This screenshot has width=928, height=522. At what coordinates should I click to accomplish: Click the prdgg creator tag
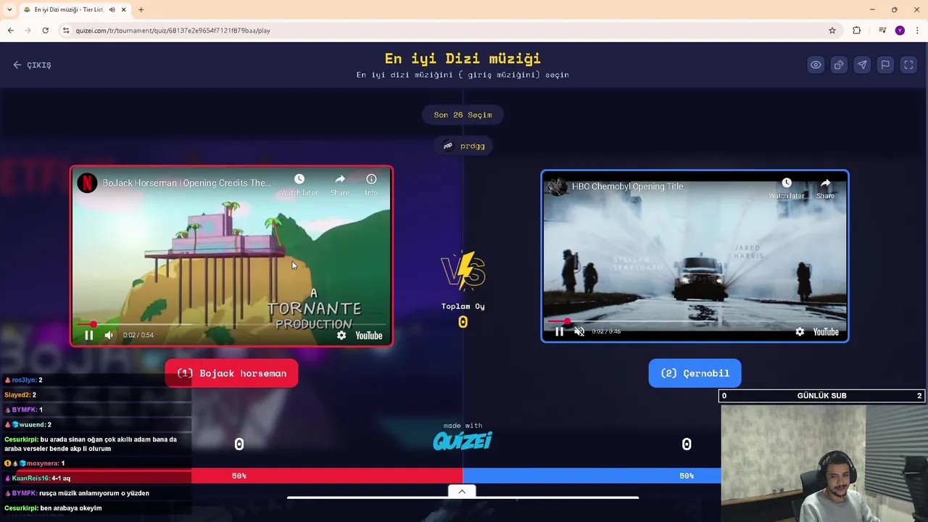click(463, 146)
